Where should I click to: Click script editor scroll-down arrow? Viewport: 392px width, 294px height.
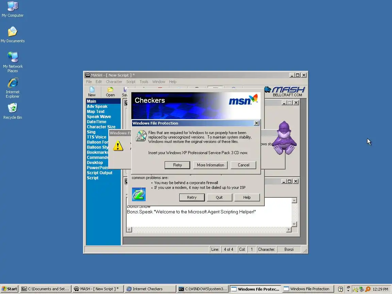pyautogui.click(x=294, y=224)
